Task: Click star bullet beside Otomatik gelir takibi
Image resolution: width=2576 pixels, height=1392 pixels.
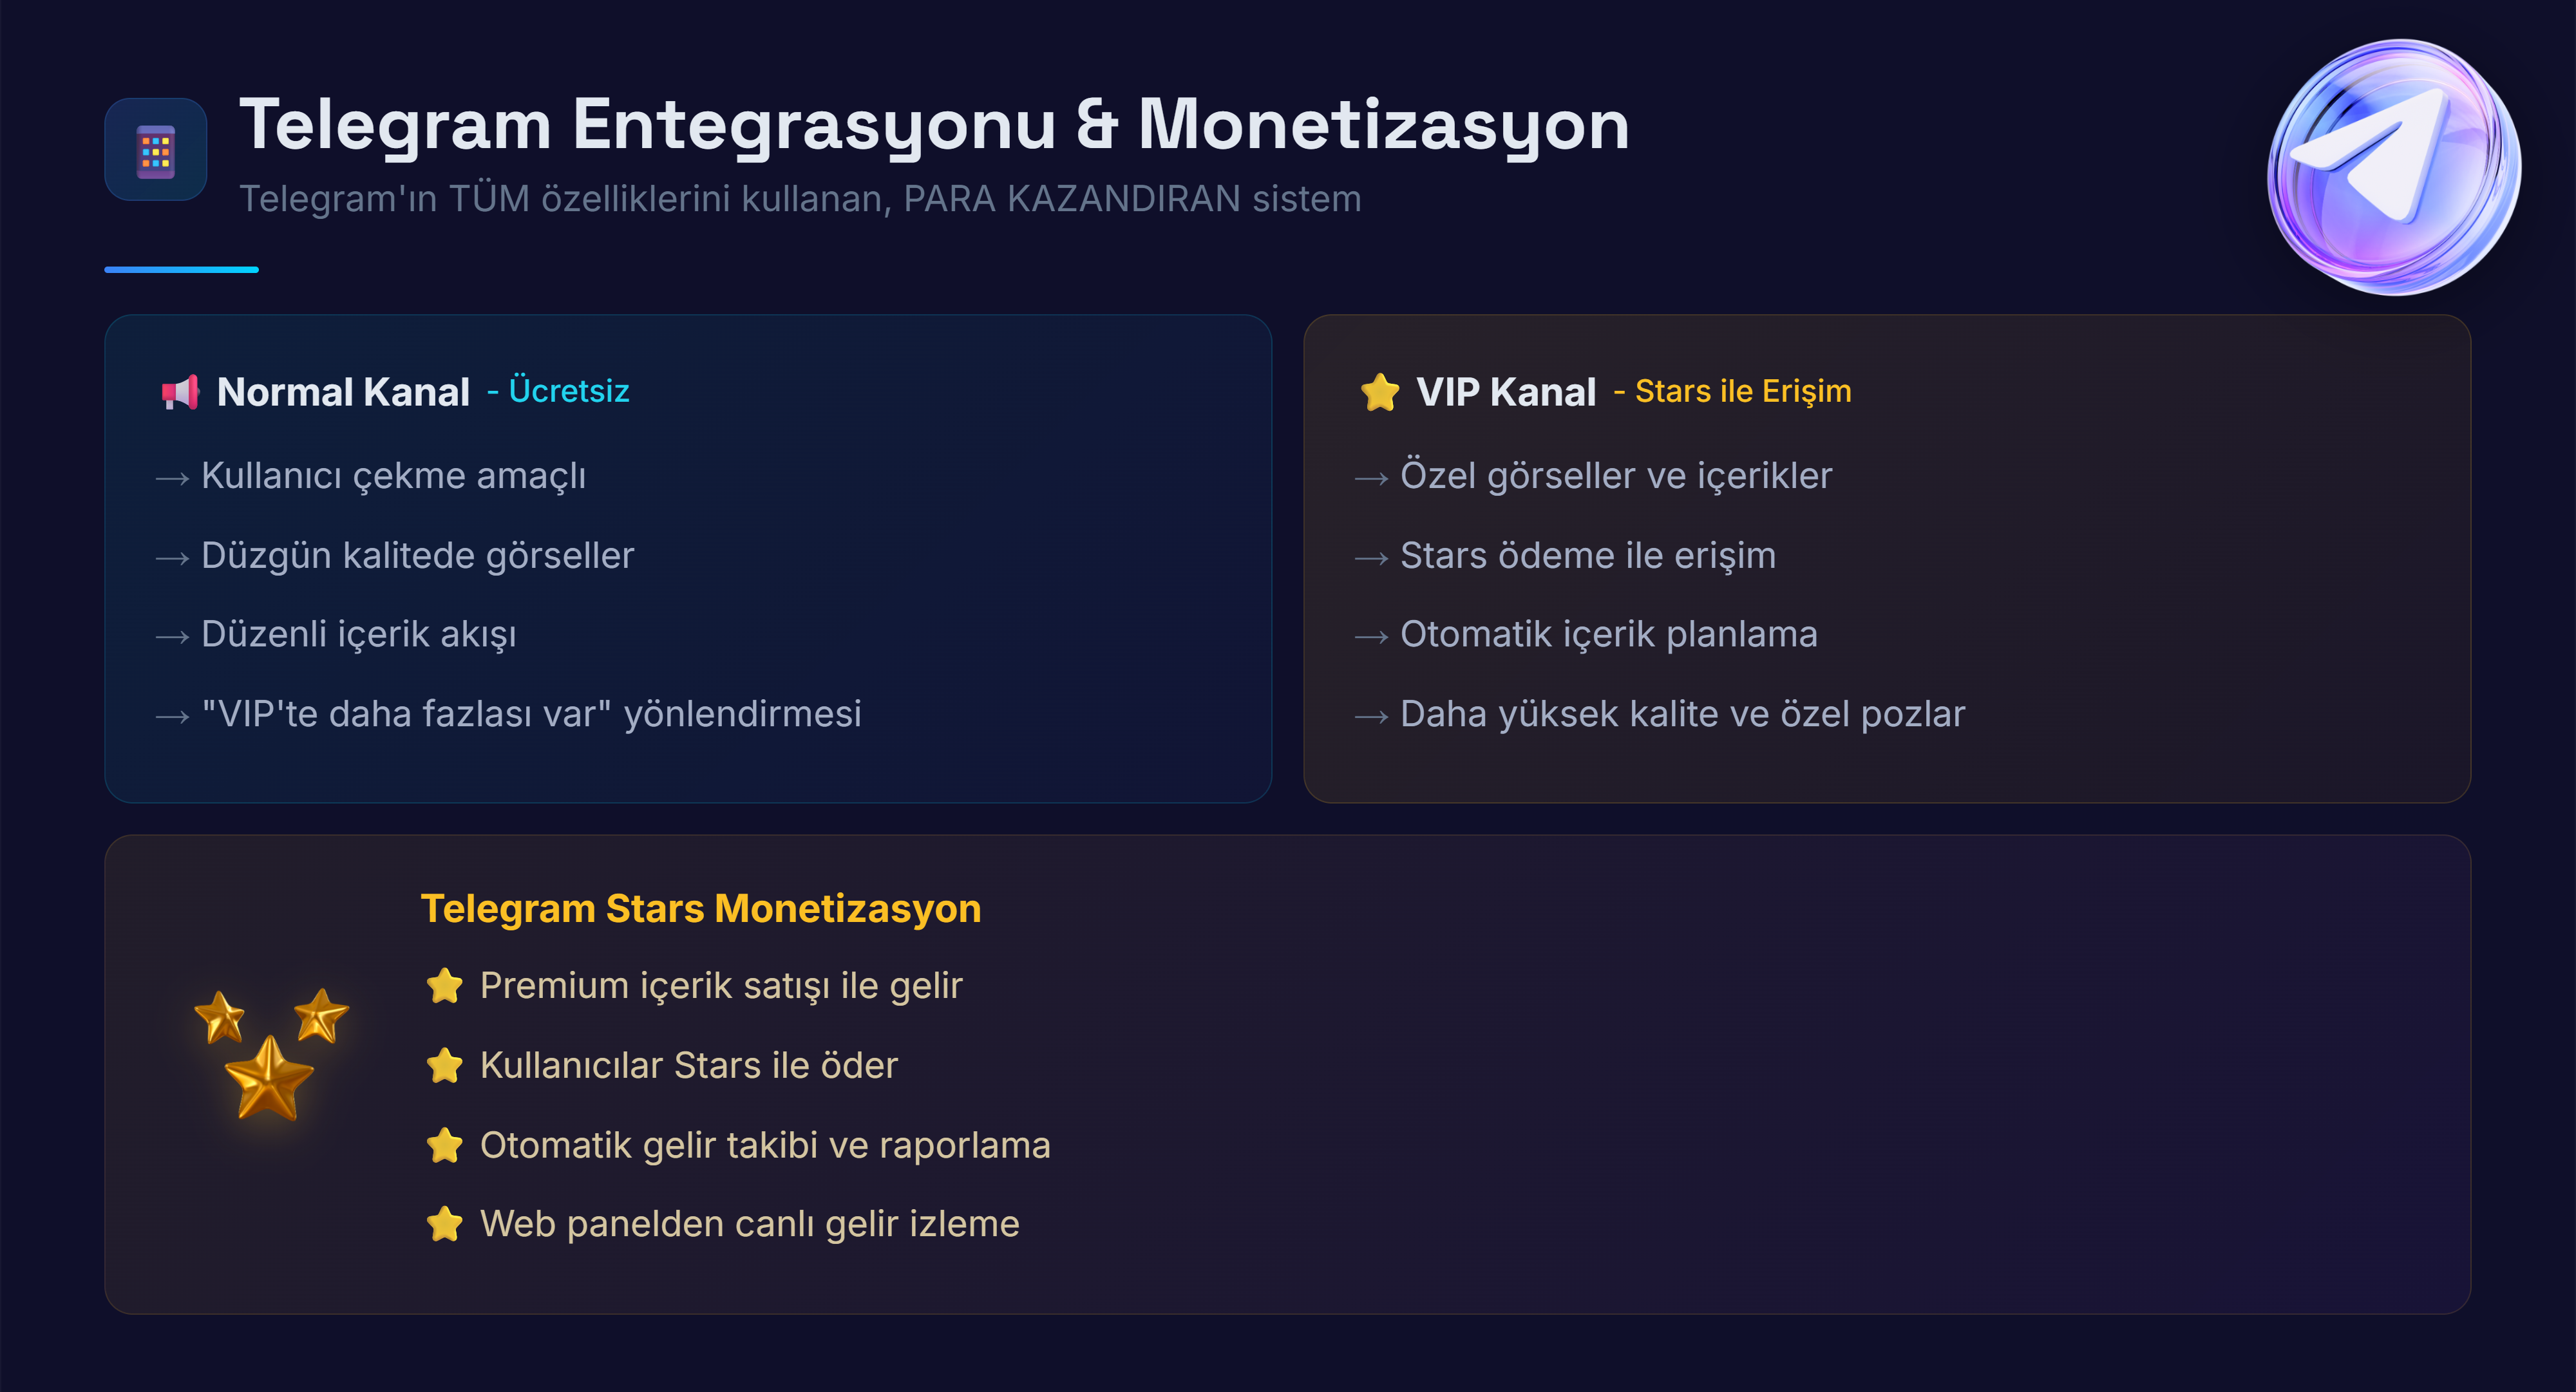Action: click(x=444, y=1146)
